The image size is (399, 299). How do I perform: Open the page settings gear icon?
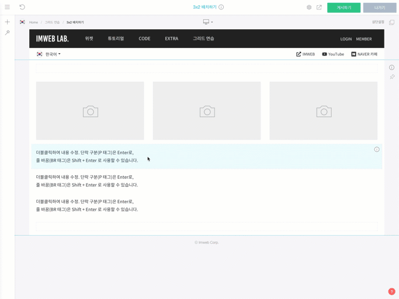[x=309, y=8]
